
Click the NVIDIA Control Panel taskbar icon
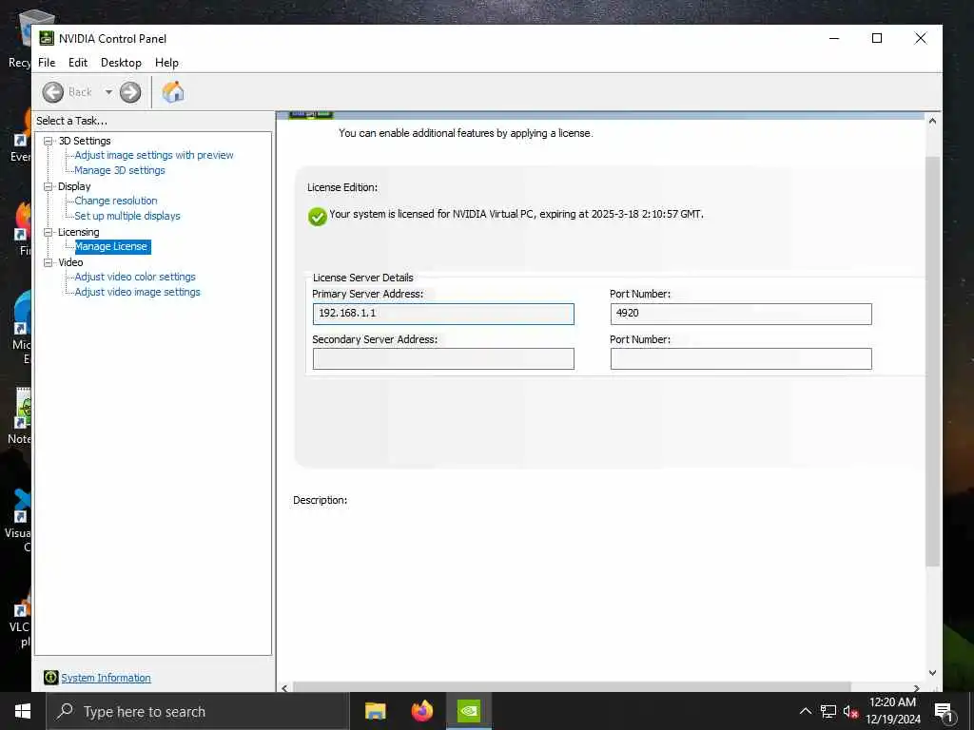coord(469,711)
